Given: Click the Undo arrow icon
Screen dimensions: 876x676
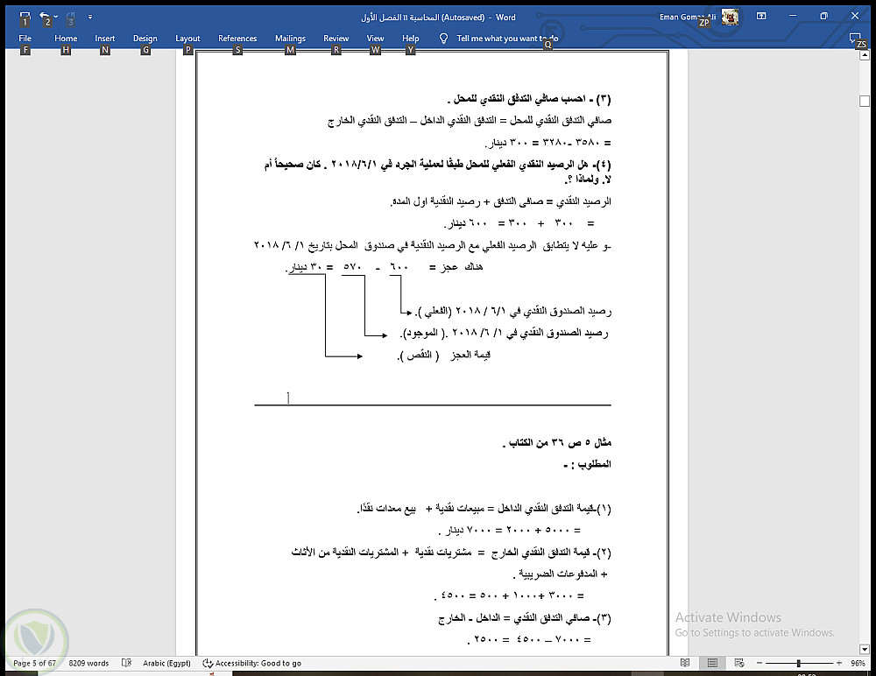Looking at the screenshot, I should point(46,17).
